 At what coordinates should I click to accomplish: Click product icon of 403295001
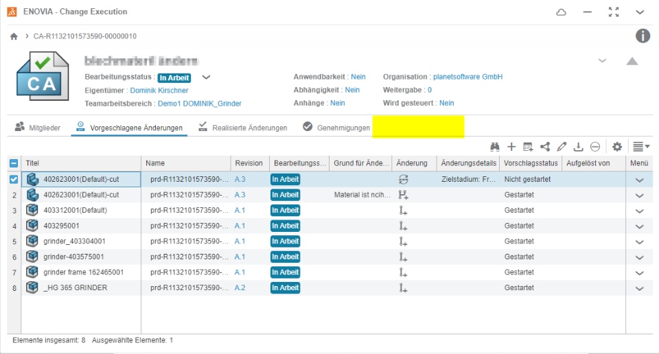pos(32,226)
